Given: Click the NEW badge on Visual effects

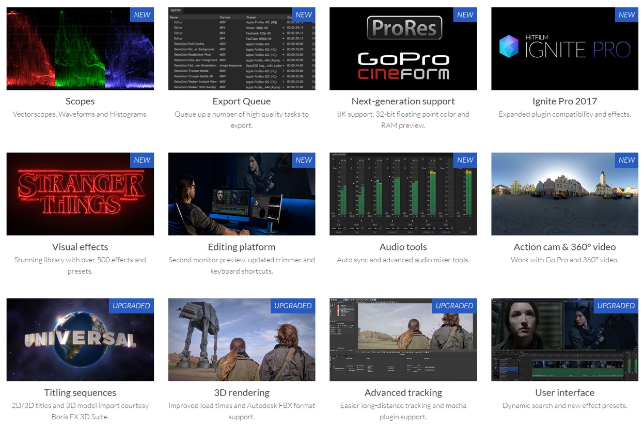Looking at the screenshot, I should (142, 161).
